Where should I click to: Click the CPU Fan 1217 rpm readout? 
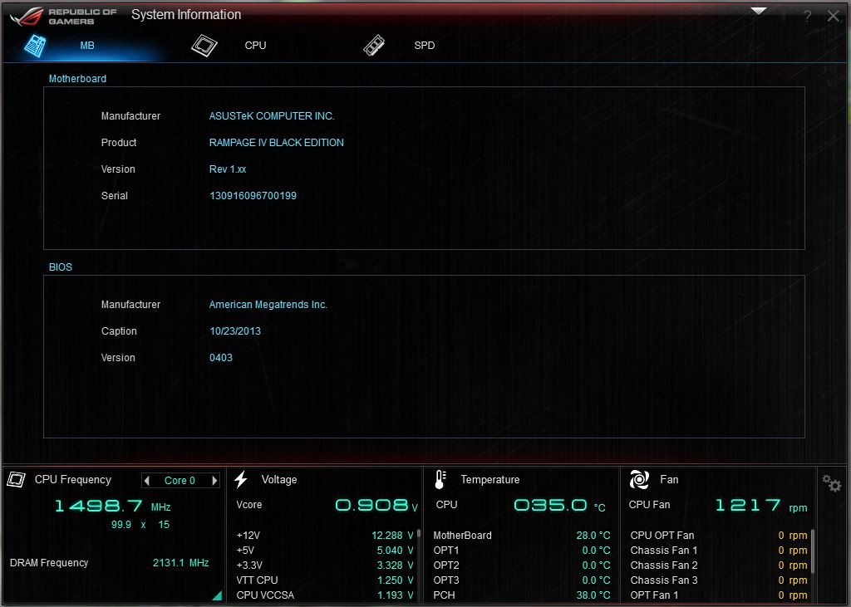(x=761, y=506)
